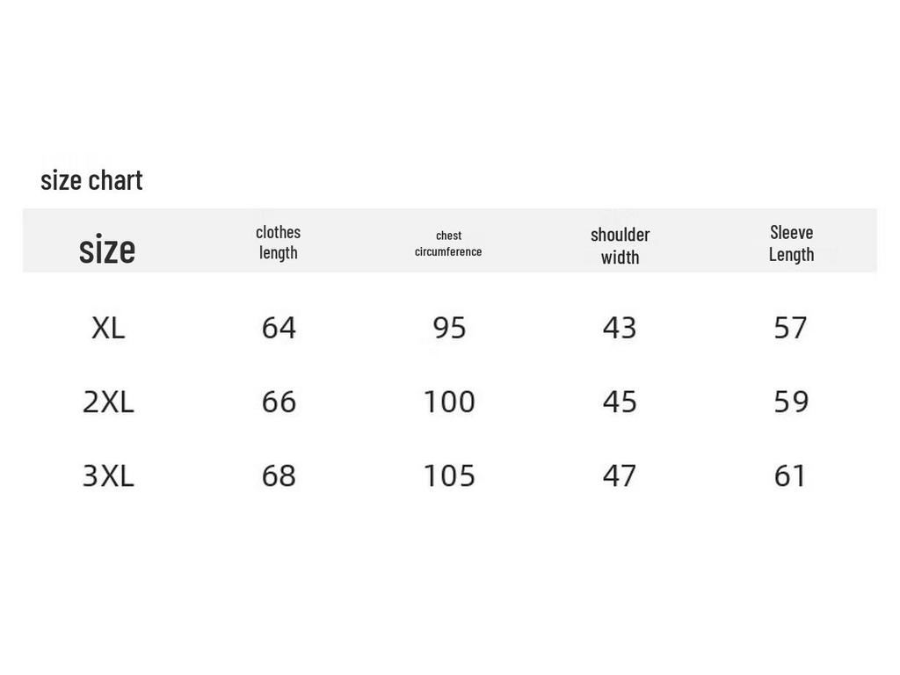Select the XL chest circumference value 95
The image size is (900, 675).
coord(449,328)
